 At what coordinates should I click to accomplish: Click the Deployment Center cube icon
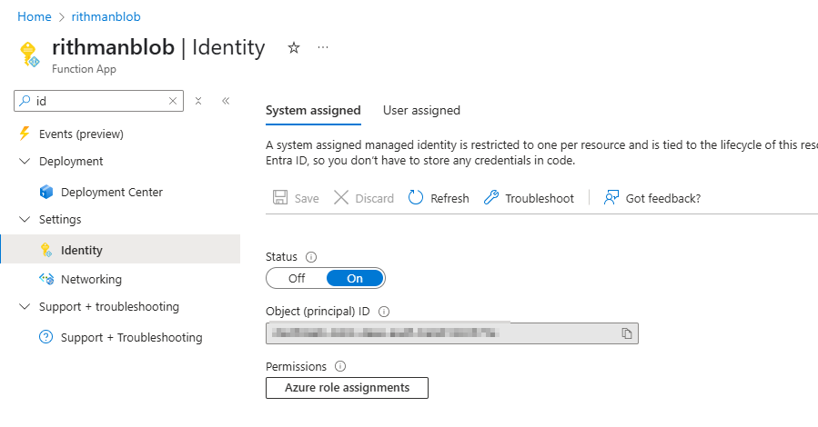pyautogui.click(x=46, y=193)
